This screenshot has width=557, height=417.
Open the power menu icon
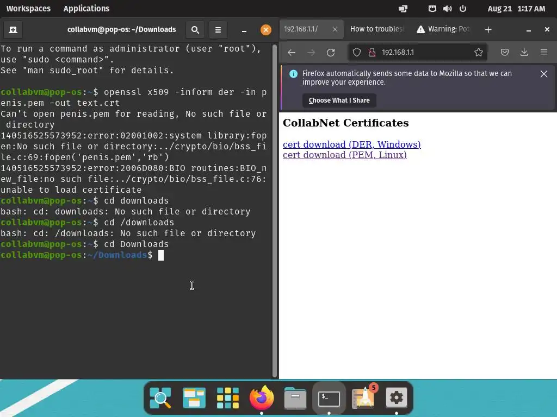[463, 9]
